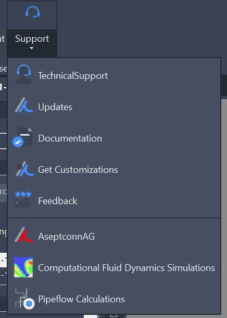Click the blue Updates logo icon
The height and width of the screenshot is (318, 227).
24,105
